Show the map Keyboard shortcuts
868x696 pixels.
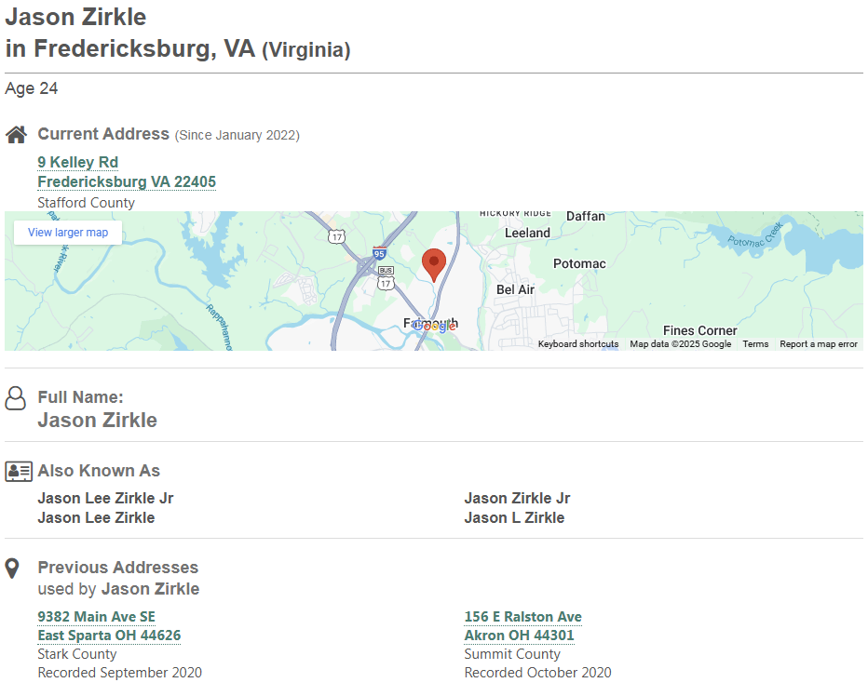click(x=577, y=344)
